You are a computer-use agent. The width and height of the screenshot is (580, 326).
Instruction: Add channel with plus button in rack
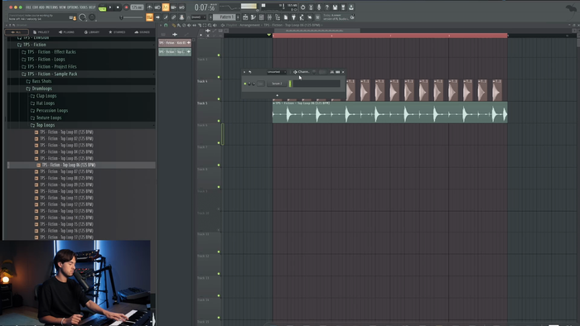[277, 95]
